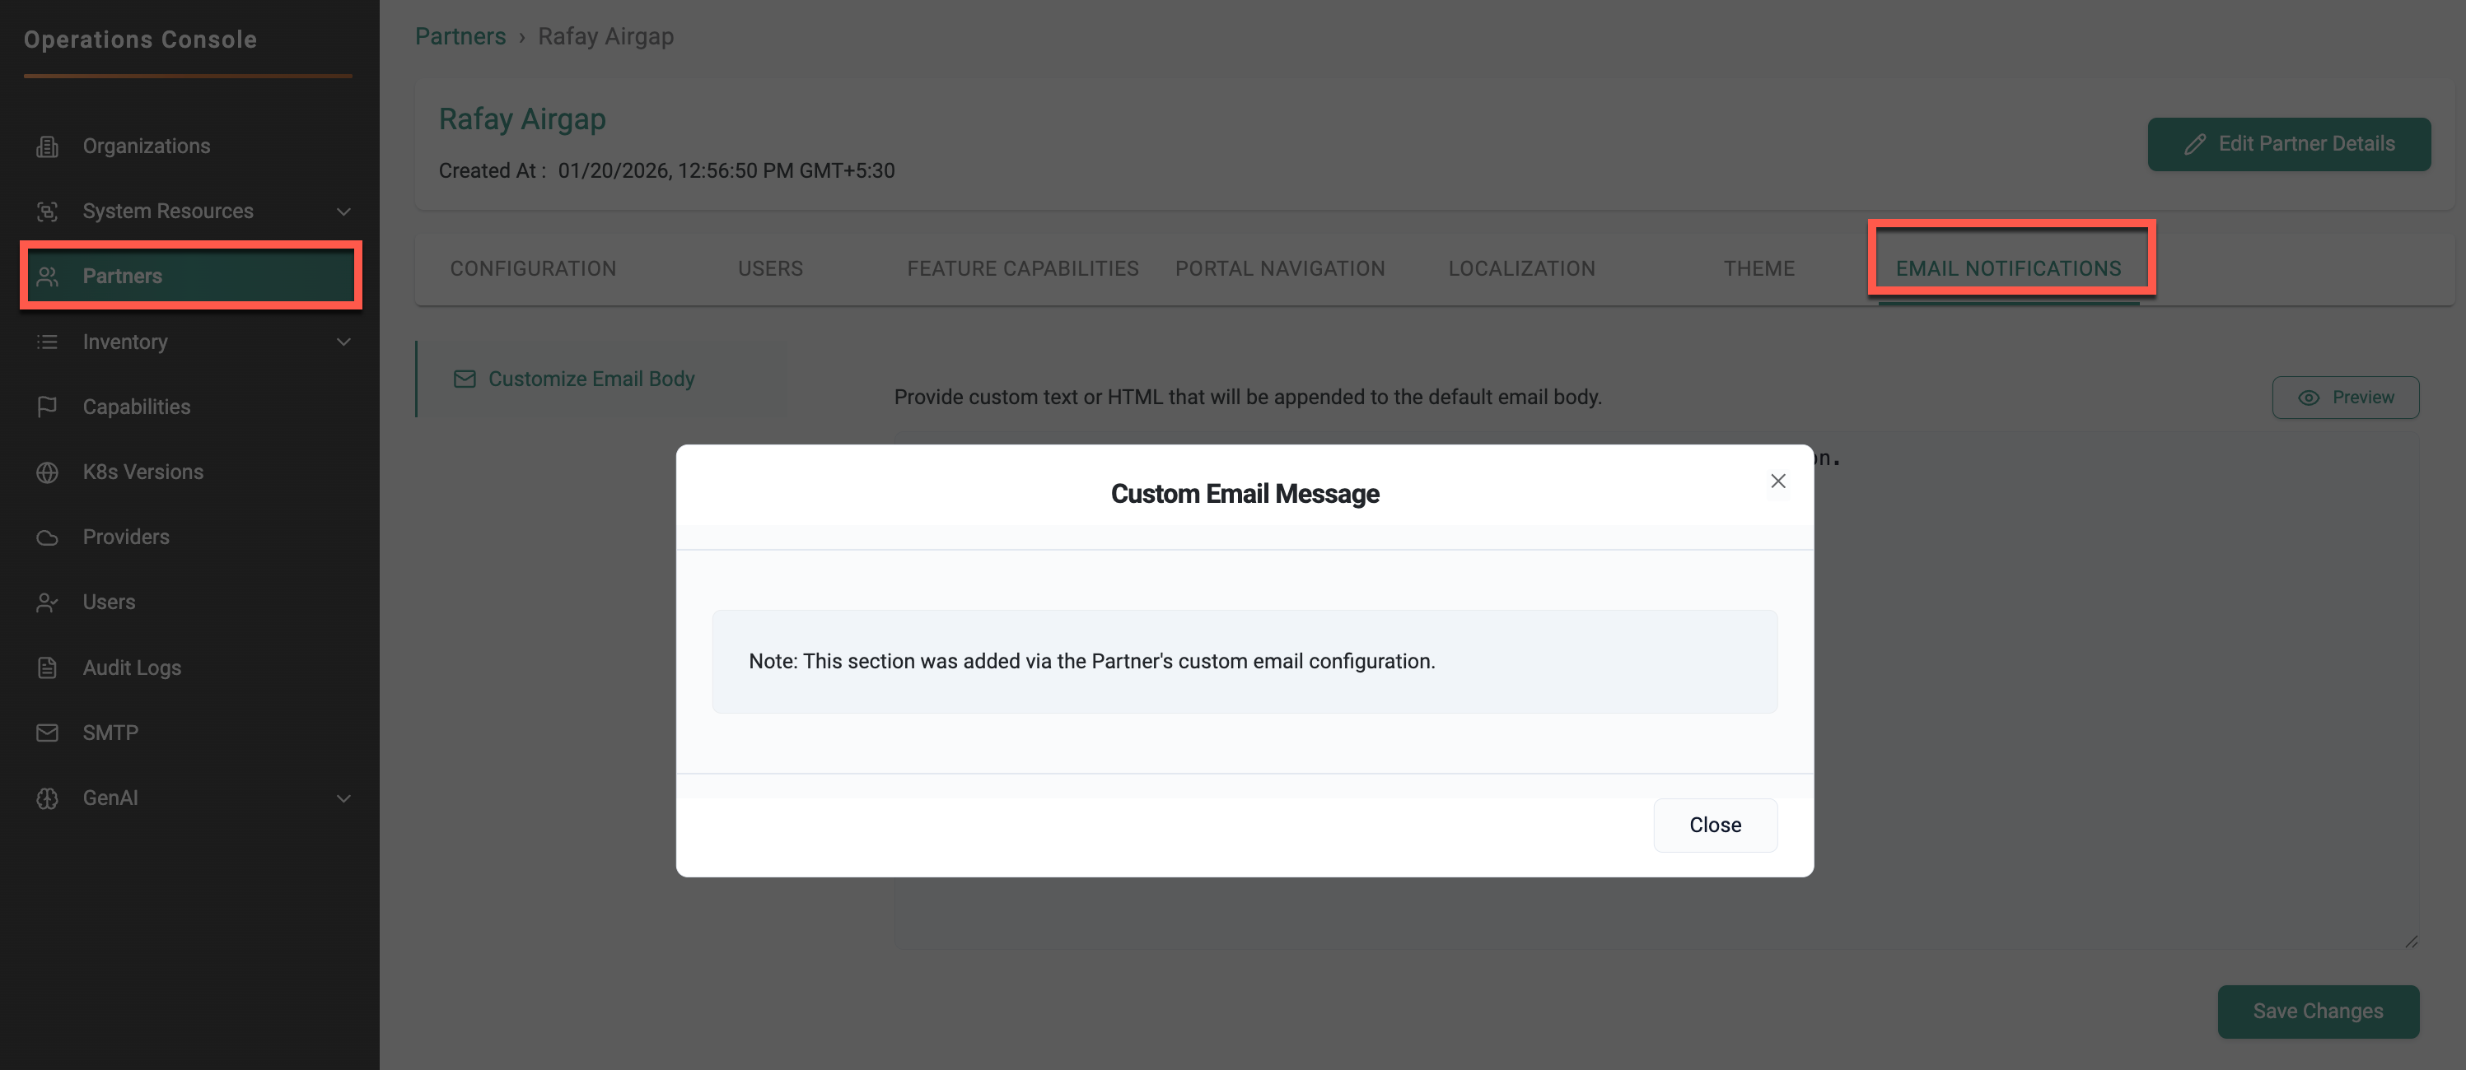
Task: Click the Providers cloud icon
Action: pos(47,537)
